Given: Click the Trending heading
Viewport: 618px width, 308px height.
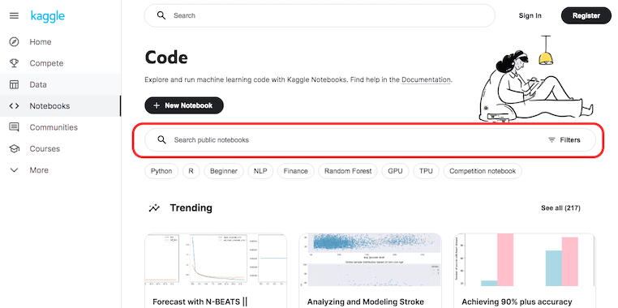Looking at the screenshot, I should pyautogui.click(x=191, y=208).
